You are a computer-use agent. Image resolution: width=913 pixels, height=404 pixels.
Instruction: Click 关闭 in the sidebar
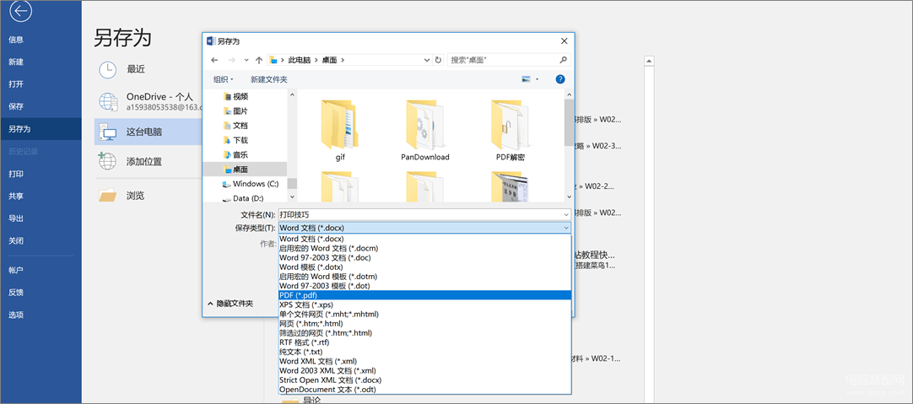[16, 240]
